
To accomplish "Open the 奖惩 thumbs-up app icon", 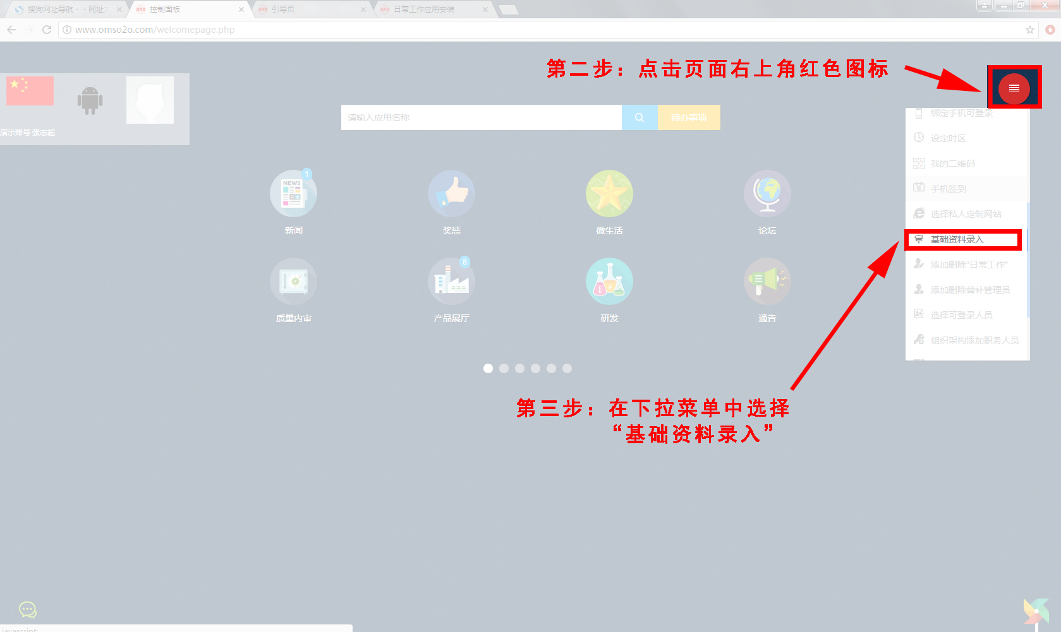I will pyautogui.click(x=451, y=194).
